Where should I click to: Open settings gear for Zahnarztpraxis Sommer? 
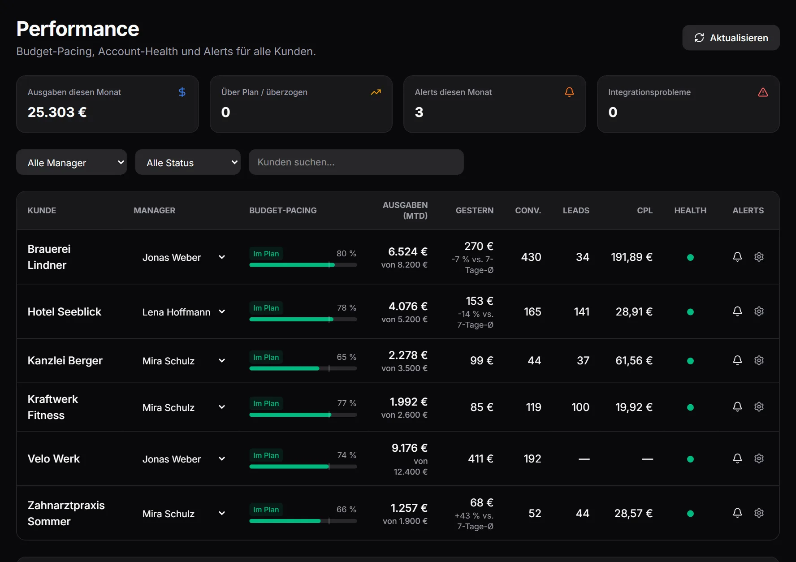[x=759, y=513]
